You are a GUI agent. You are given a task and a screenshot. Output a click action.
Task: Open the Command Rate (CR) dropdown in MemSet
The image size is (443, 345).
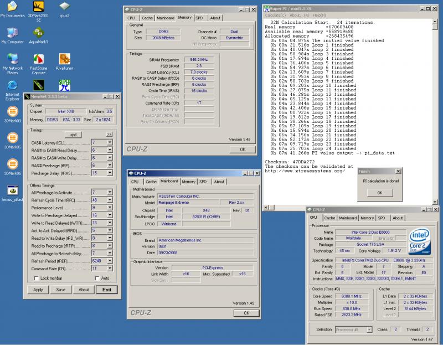point(110,269)
